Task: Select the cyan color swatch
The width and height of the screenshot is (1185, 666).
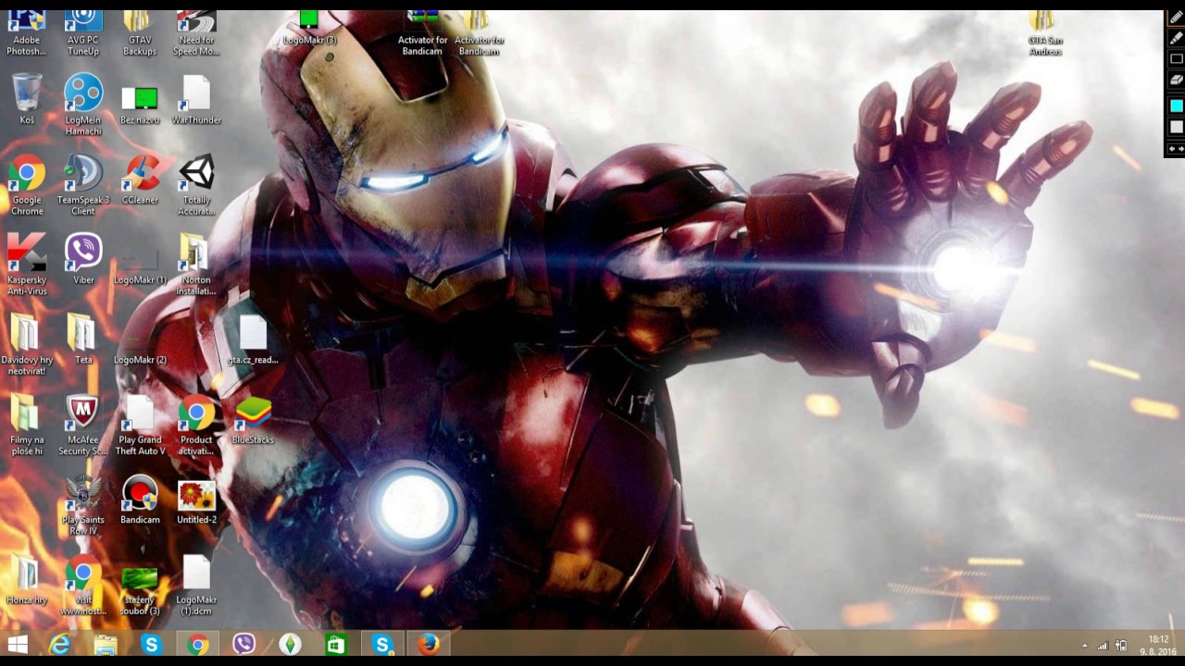Action: [x=1176, y=105]
